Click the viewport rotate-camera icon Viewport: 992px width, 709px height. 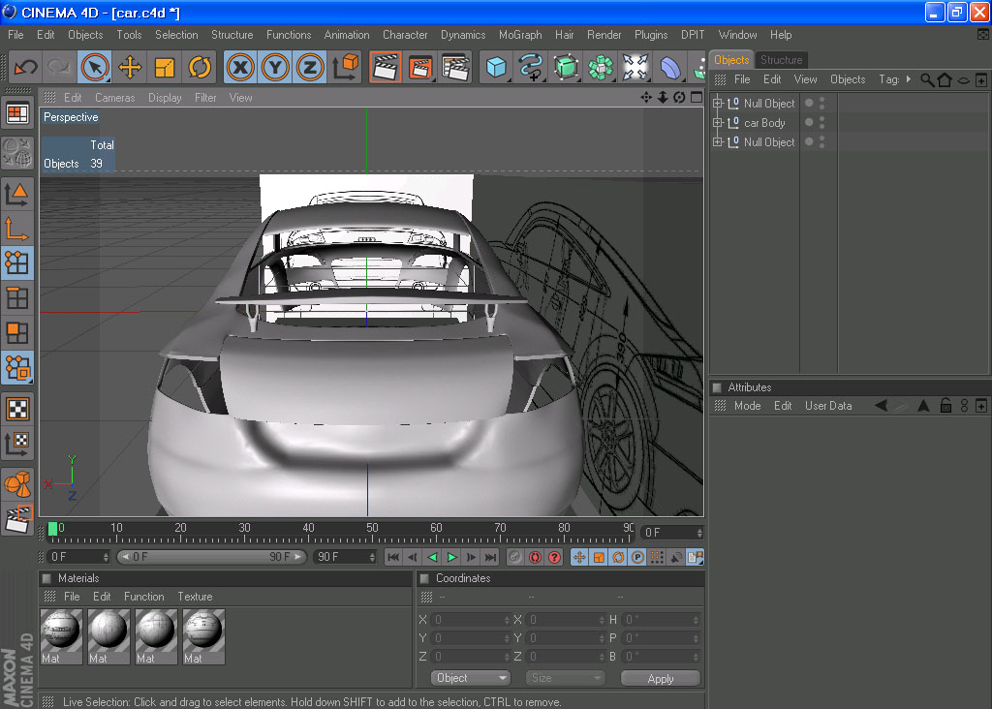(679, 98)
